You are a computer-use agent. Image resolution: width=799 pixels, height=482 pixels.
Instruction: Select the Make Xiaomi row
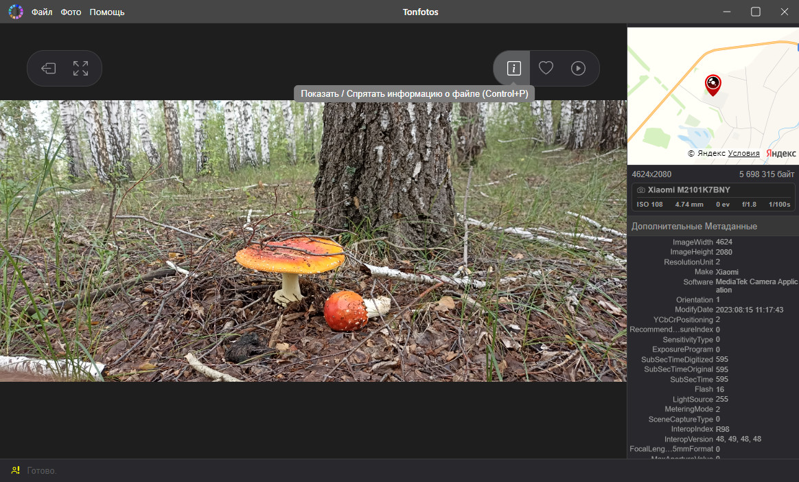(713, 272)
